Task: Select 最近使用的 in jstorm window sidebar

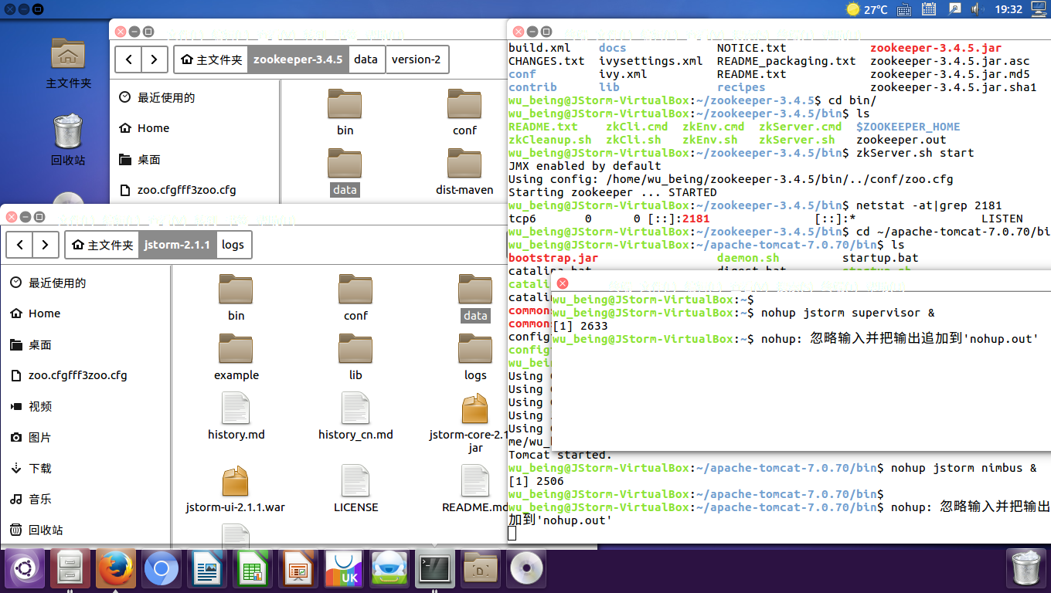Action: (x=85, y=283)
